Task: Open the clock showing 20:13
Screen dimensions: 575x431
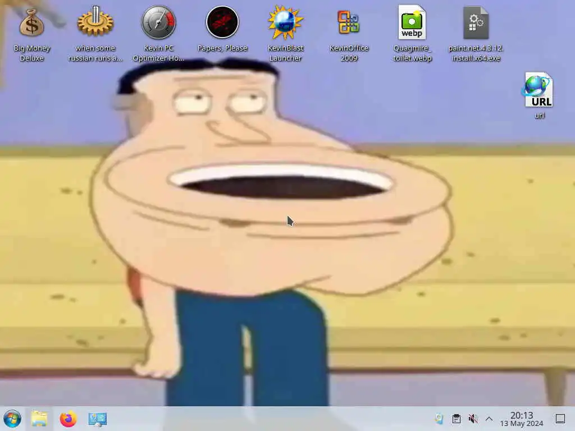Action: point(522,419)
